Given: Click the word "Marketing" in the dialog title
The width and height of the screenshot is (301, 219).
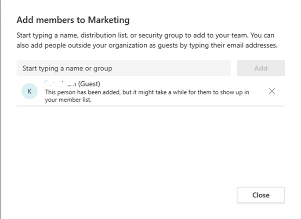Looking at the screenshot, I should (108, 20).
